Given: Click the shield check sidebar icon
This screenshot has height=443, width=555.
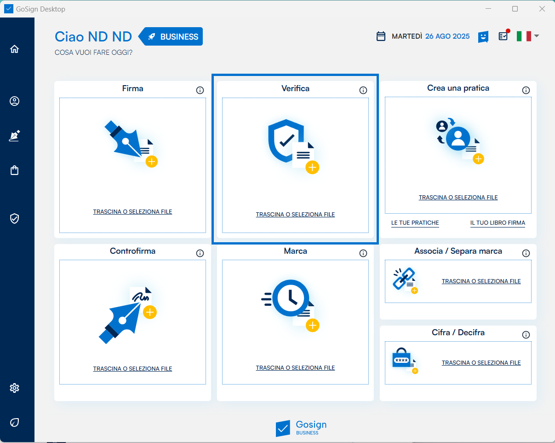Looking at the screenshot, I should [15, 218].
